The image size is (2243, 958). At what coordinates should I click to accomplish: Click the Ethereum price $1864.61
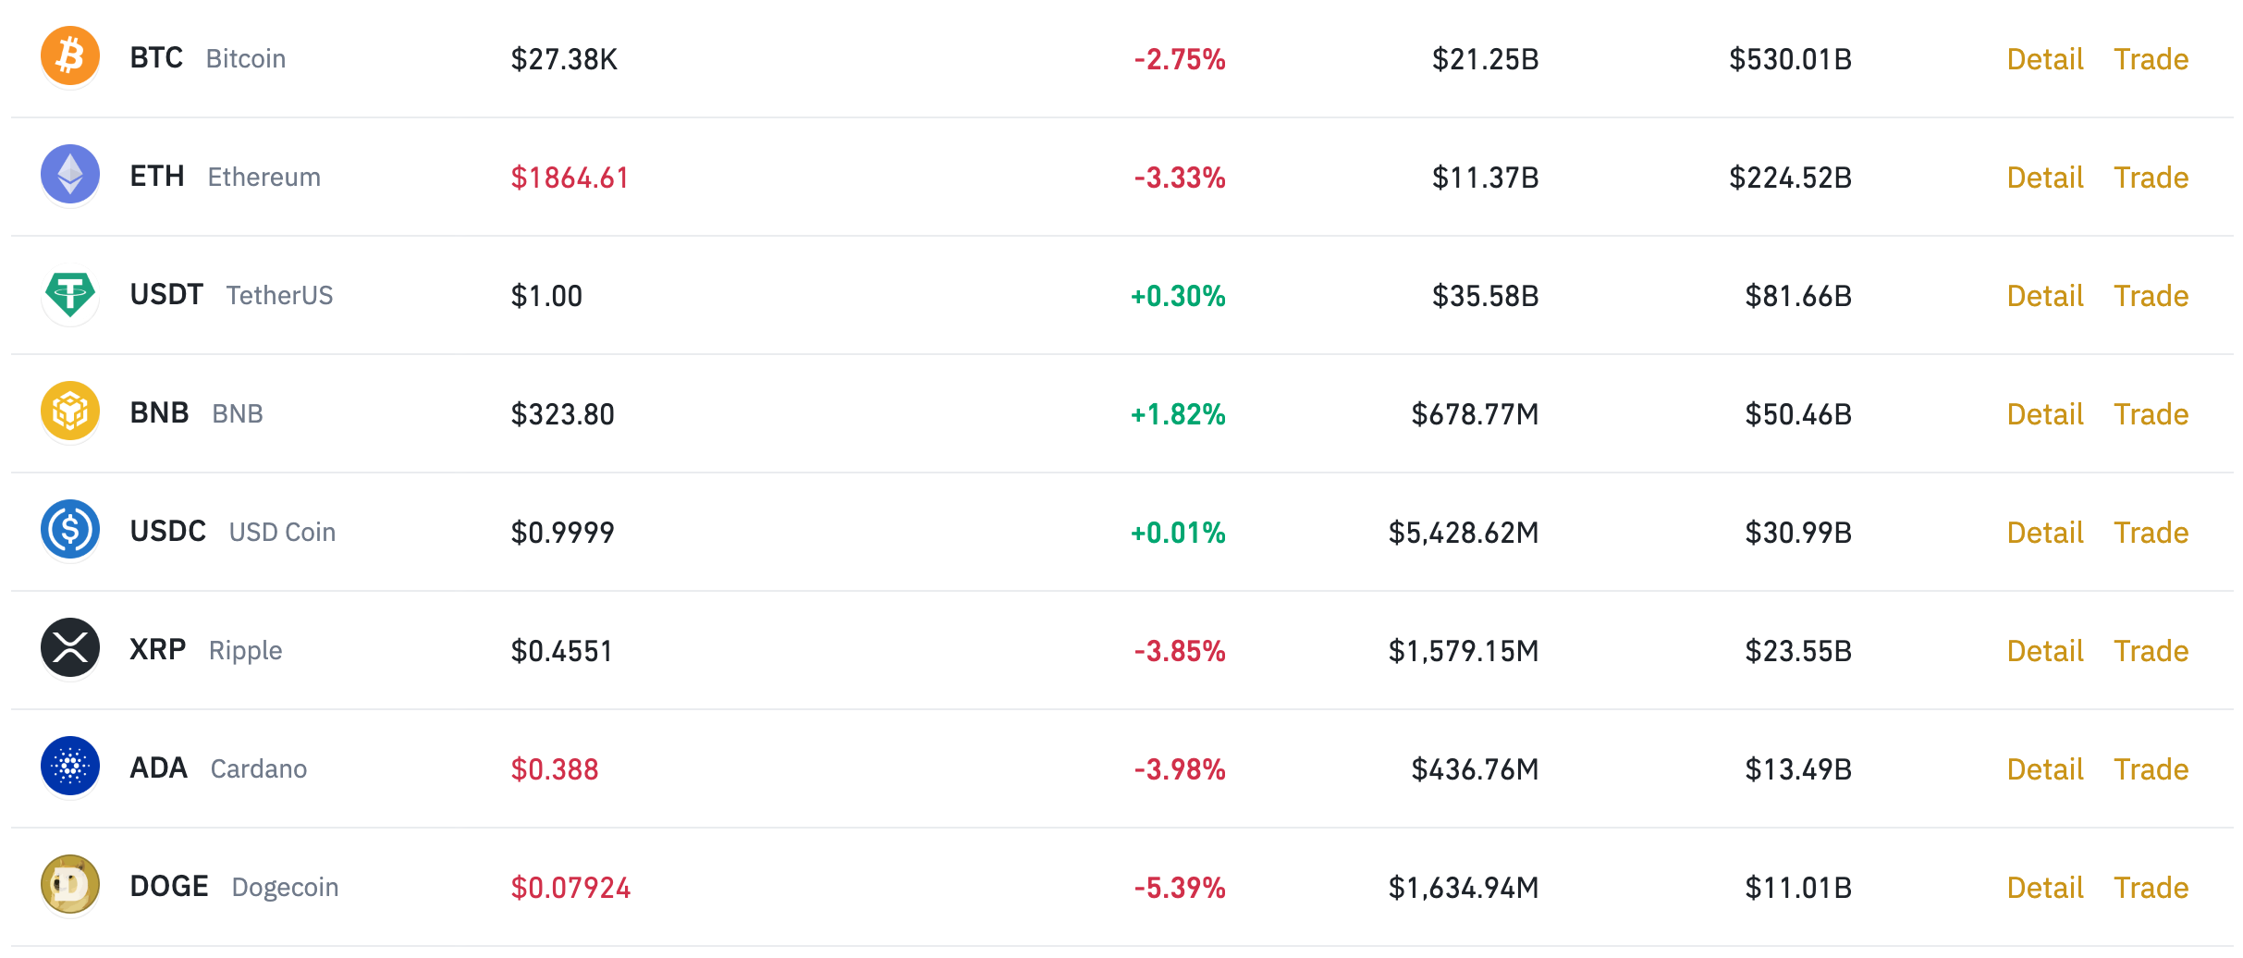click(570, 178)
